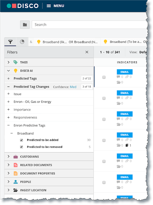Click the orange Document Properties icon
Screen dimensions: 153x205
[x=16, y=173]
